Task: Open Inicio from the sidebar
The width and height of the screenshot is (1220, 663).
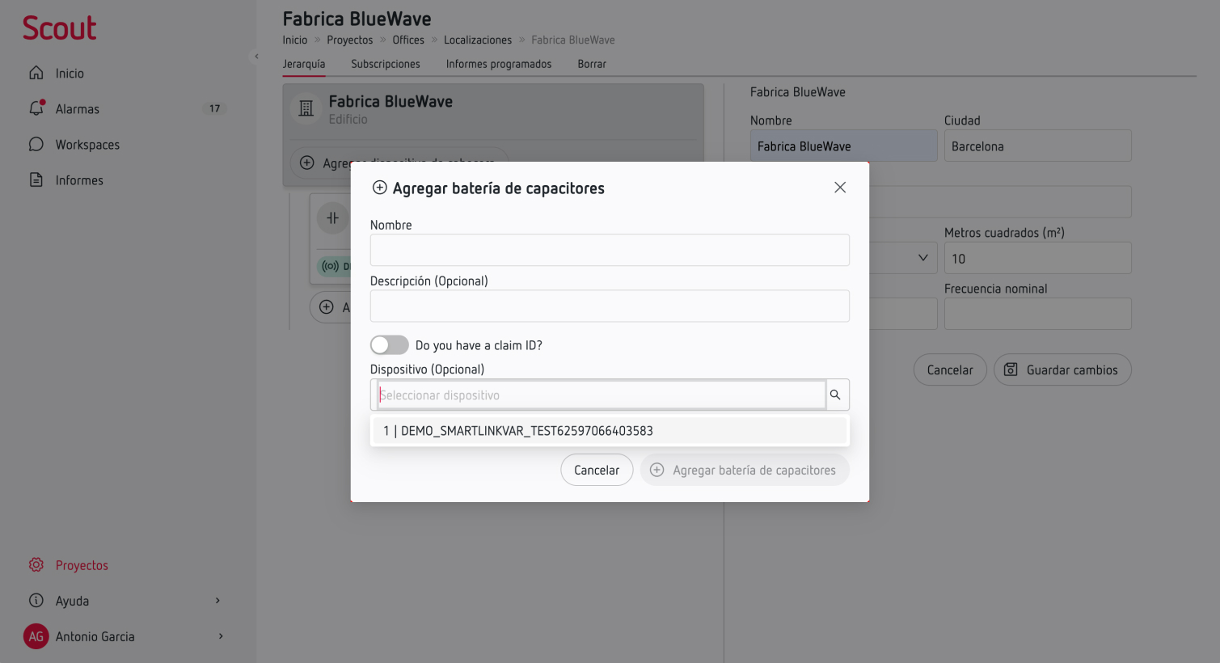Action: (70, 74)
